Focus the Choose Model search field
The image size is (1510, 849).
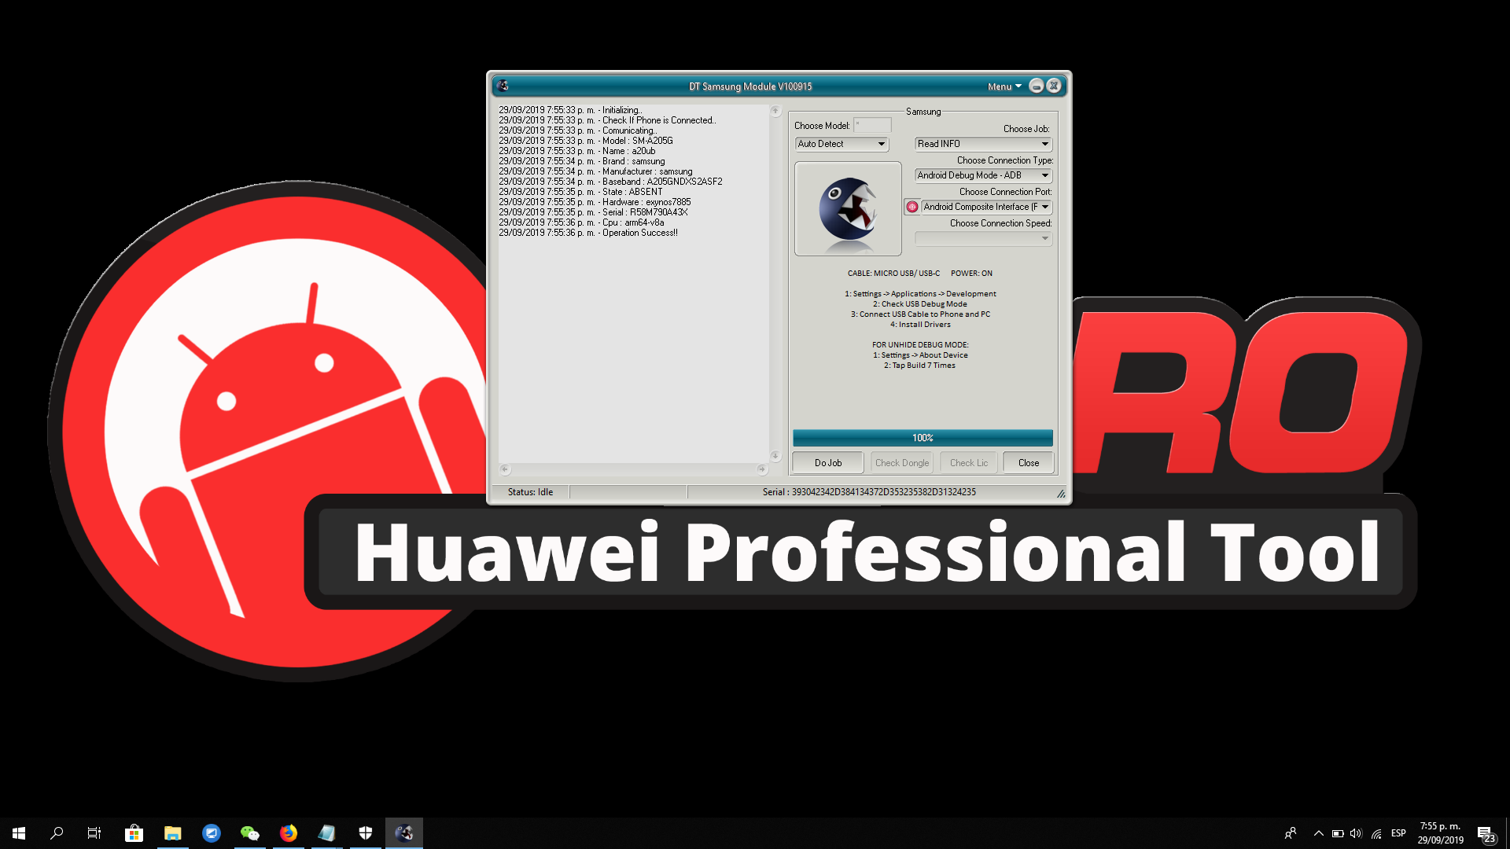tap(872, 125)
